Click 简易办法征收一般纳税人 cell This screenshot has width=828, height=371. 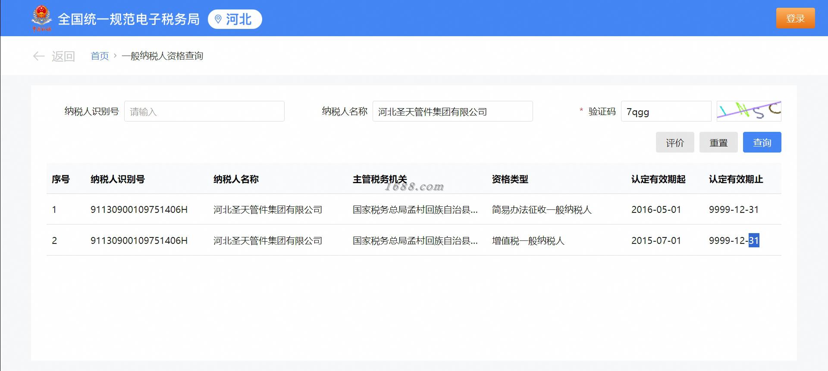[x=542, y=210]
